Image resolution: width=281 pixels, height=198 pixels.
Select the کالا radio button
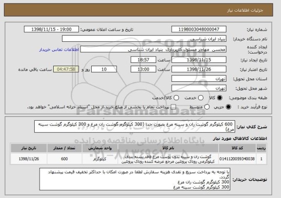(x=220, y=98)
